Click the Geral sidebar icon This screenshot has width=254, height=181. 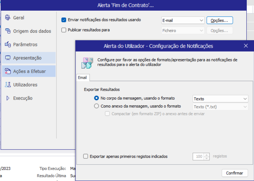(x=8, y=18)
